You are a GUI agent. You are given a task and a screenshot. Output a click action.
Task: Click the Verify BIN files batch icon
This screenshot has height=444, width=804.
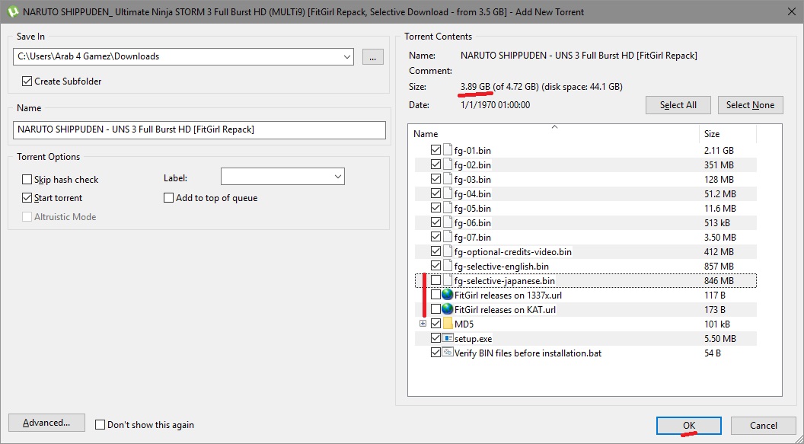[x=447, y=352]
